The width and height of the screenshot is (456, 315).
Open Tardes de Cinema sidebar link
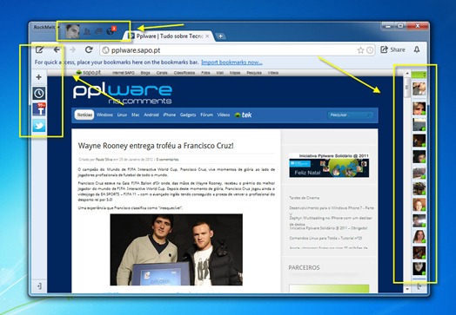305,198
